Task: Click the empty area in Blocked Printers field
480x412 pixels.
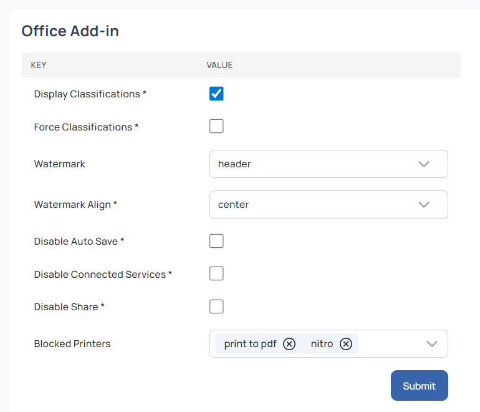Action: point(390,344)
